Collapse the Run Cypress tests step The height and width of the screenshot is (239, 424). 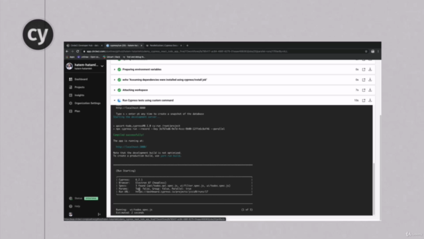pos(115,100)
